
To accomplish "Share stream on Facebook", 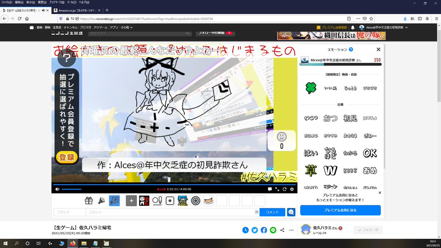I will [264, 230].
